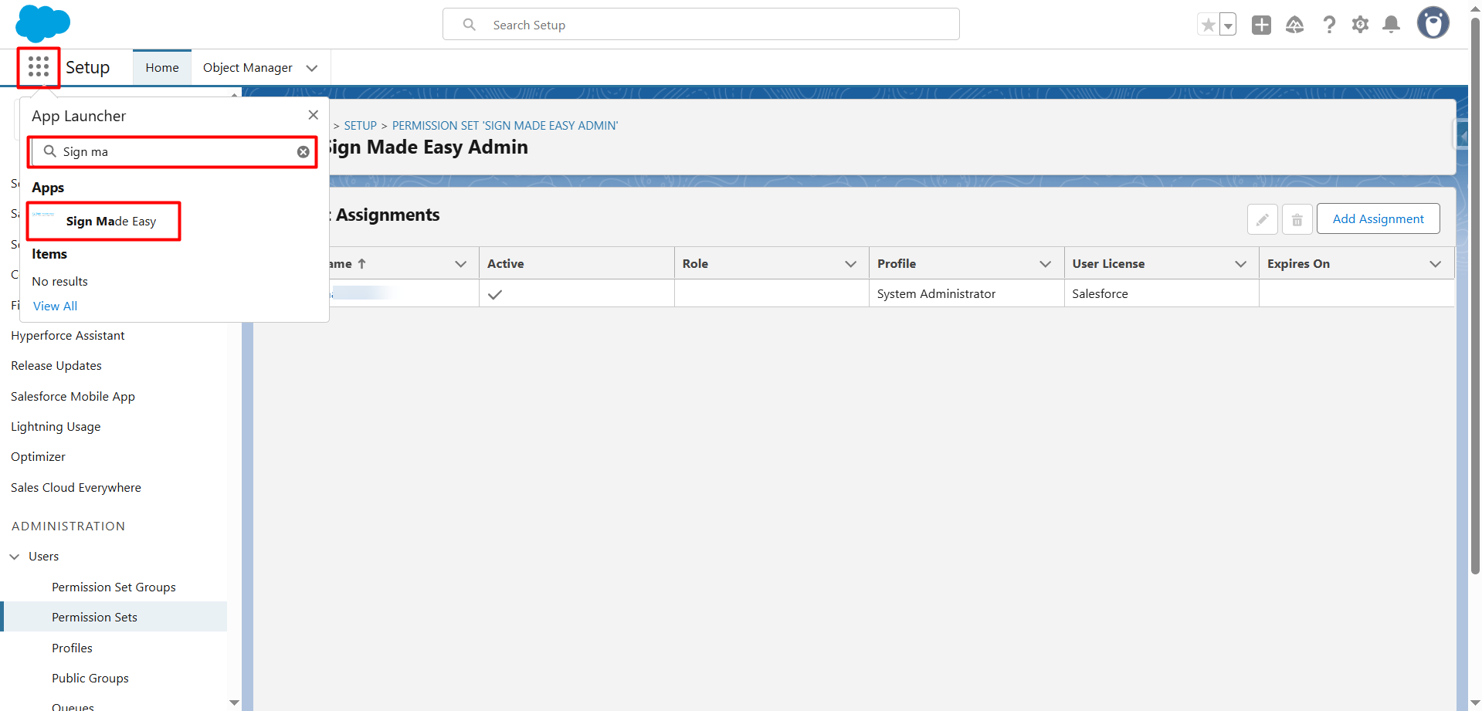Close the App Launcher panel
1482x711 pixels.
point(313,115)
